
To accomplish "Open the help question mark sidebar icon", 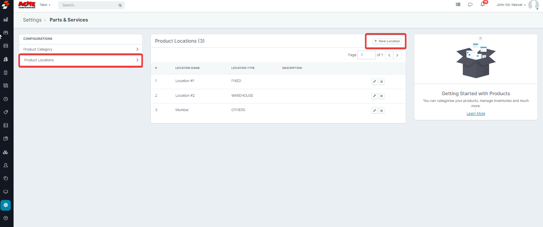I will pyautogui.click(x=6, y=218).
